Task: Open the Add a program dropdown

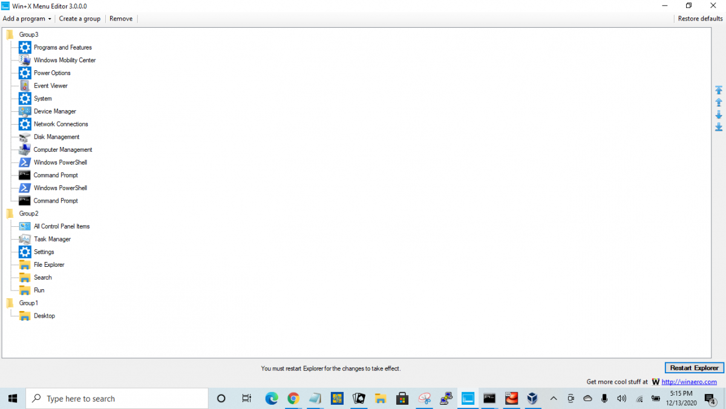Action: click(27, 19)
